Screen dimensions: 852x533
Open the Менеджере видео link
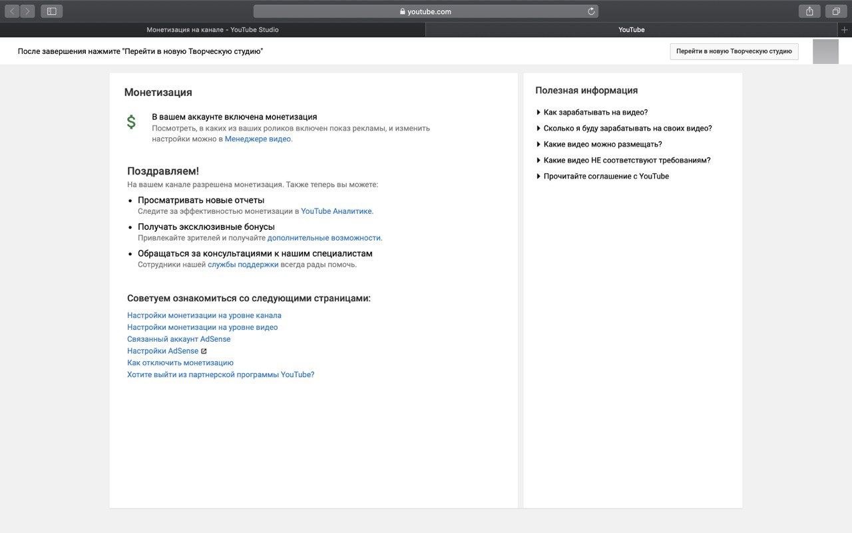click(258, 139)
